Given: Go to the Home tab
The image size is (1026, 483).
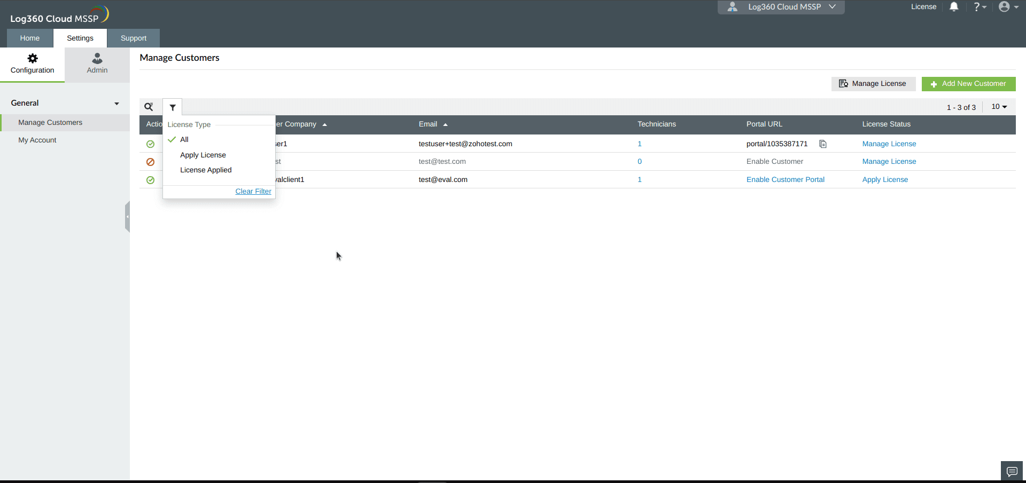Looking at the screenshot, I should [x=30, y=38].
